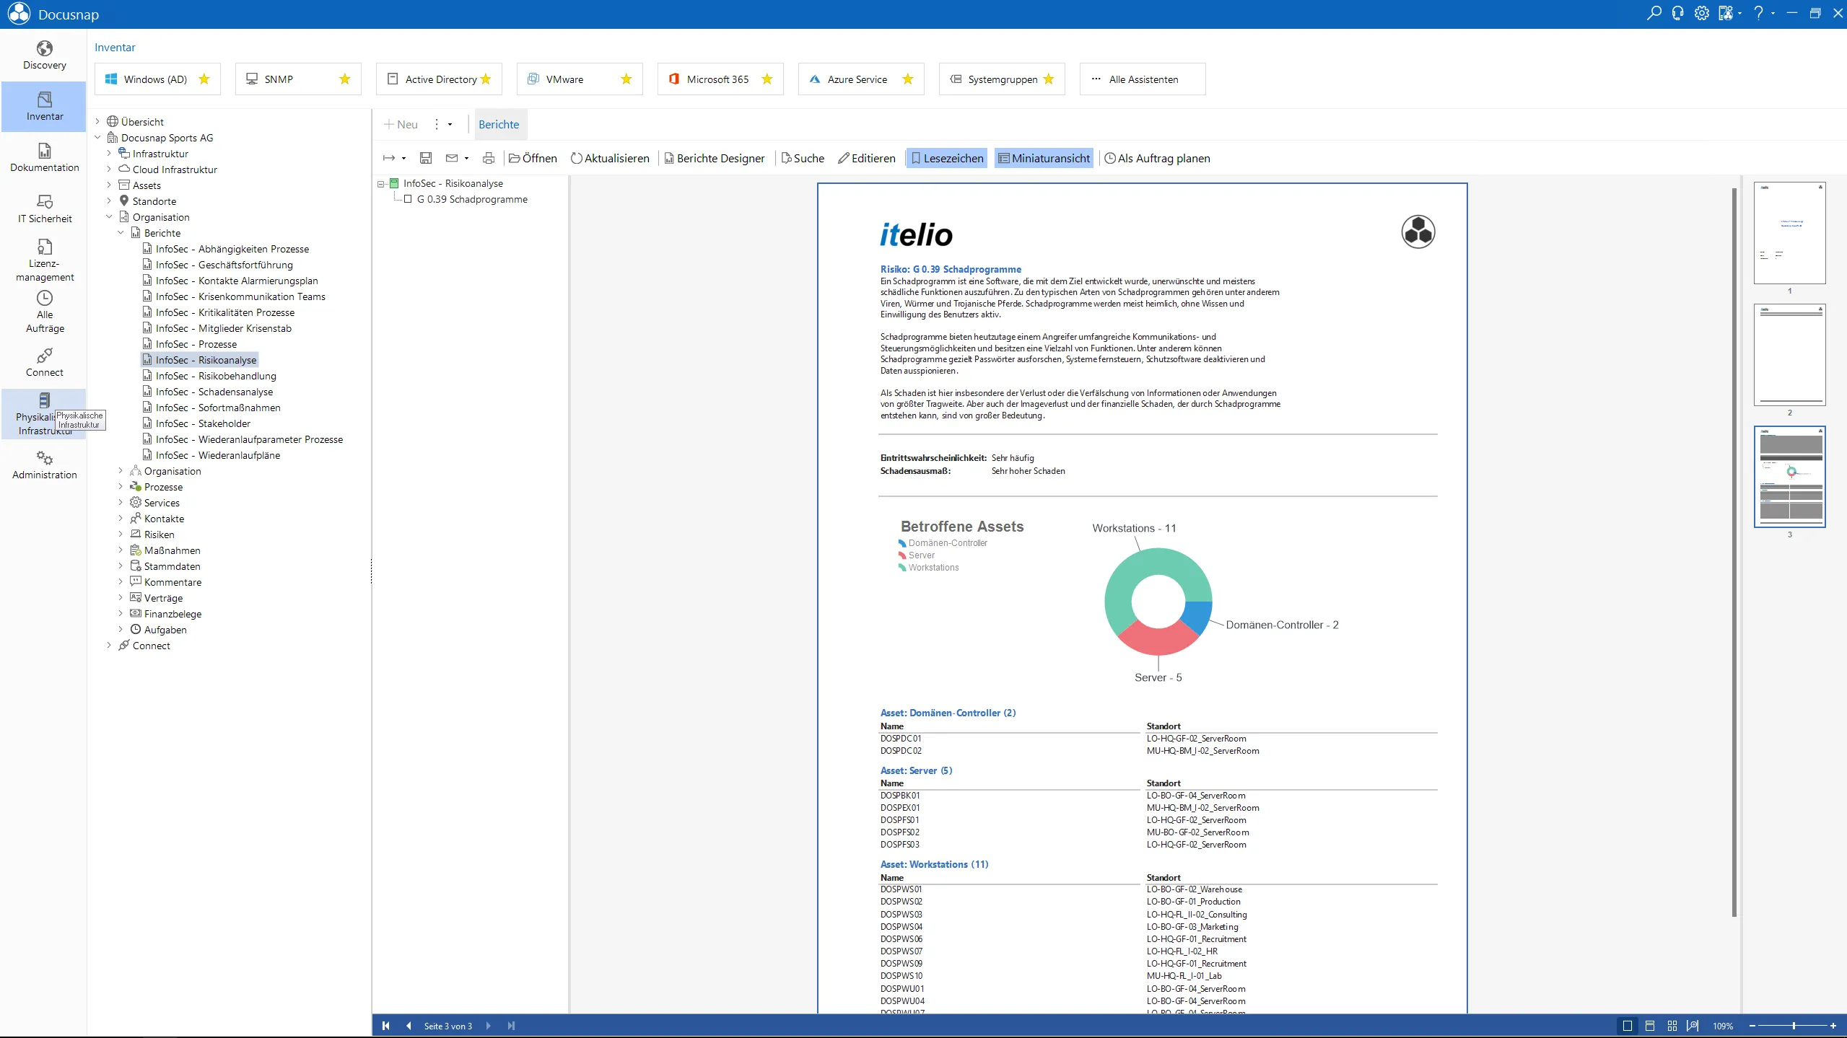Toggle the VMware favorite star
This screenshot has width=1847, height=1038.
click(626, 79)
